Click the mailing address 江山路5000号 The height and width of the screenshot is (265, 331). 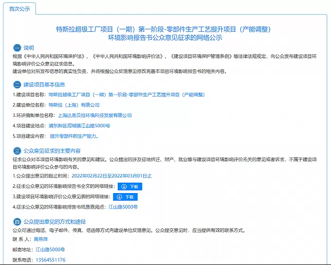coord(50,249)
